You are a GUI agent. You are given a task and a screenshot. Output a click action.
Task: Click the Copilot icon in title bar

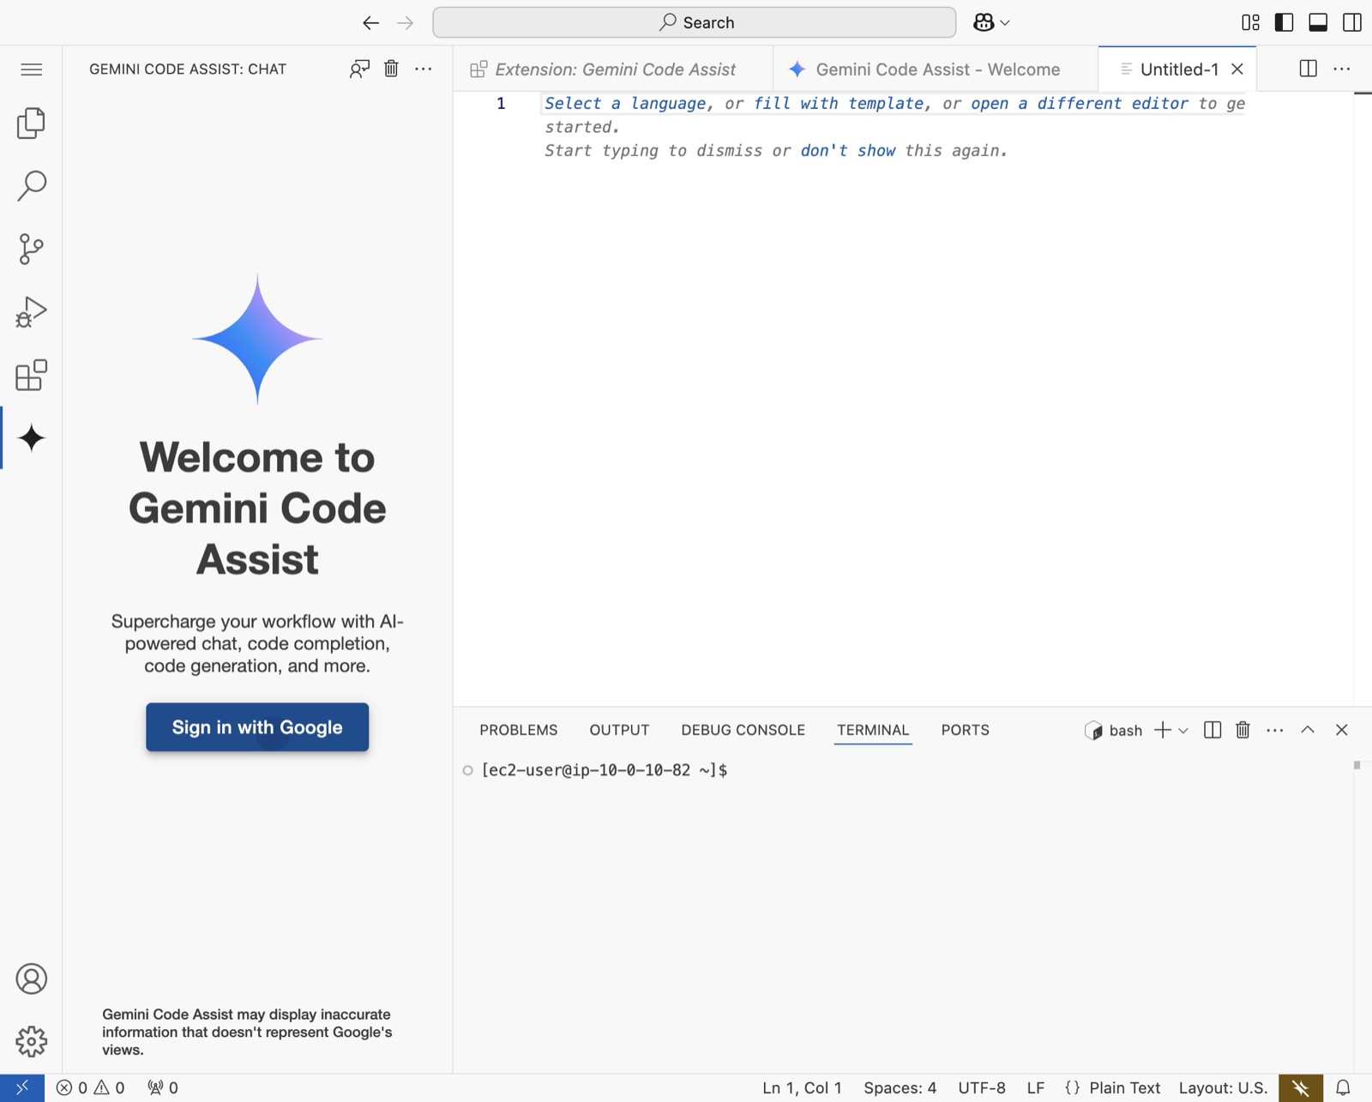coord(984,23)
